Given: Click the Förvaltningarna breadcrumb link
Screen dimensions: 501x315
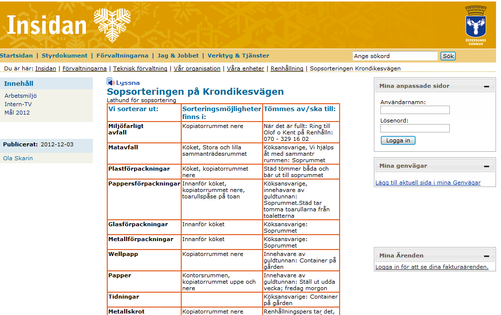Looking at the screenshot, I should [x=84, y=68].
